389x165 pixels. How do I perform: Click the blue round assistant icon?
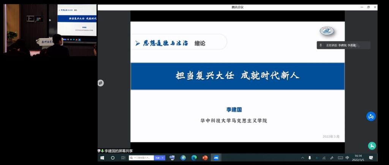pyautogui.click(x=371, y=116)
